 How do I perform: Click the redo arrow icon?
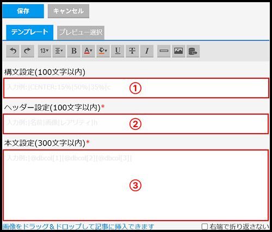pos(27,51)
